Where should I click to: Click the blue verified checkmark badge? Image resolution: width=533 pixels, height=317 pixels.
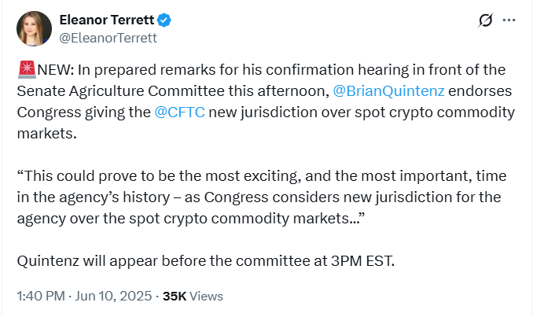click(164, 20)
